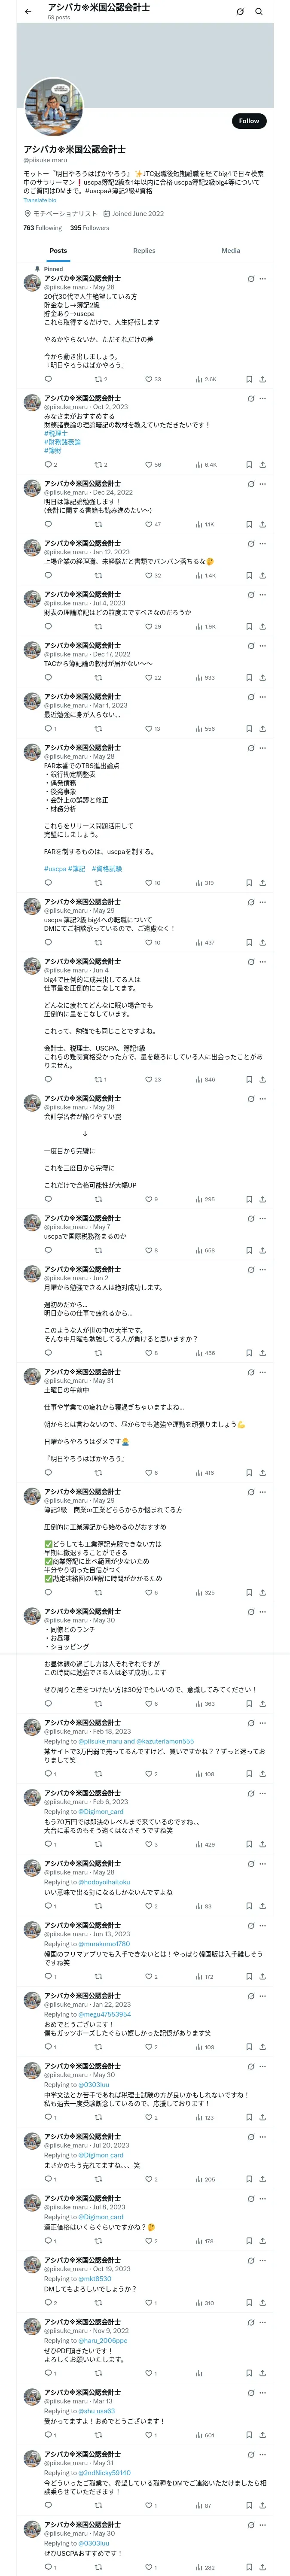Reply to the Oct 2, 2023 post

tap(48, 464)
